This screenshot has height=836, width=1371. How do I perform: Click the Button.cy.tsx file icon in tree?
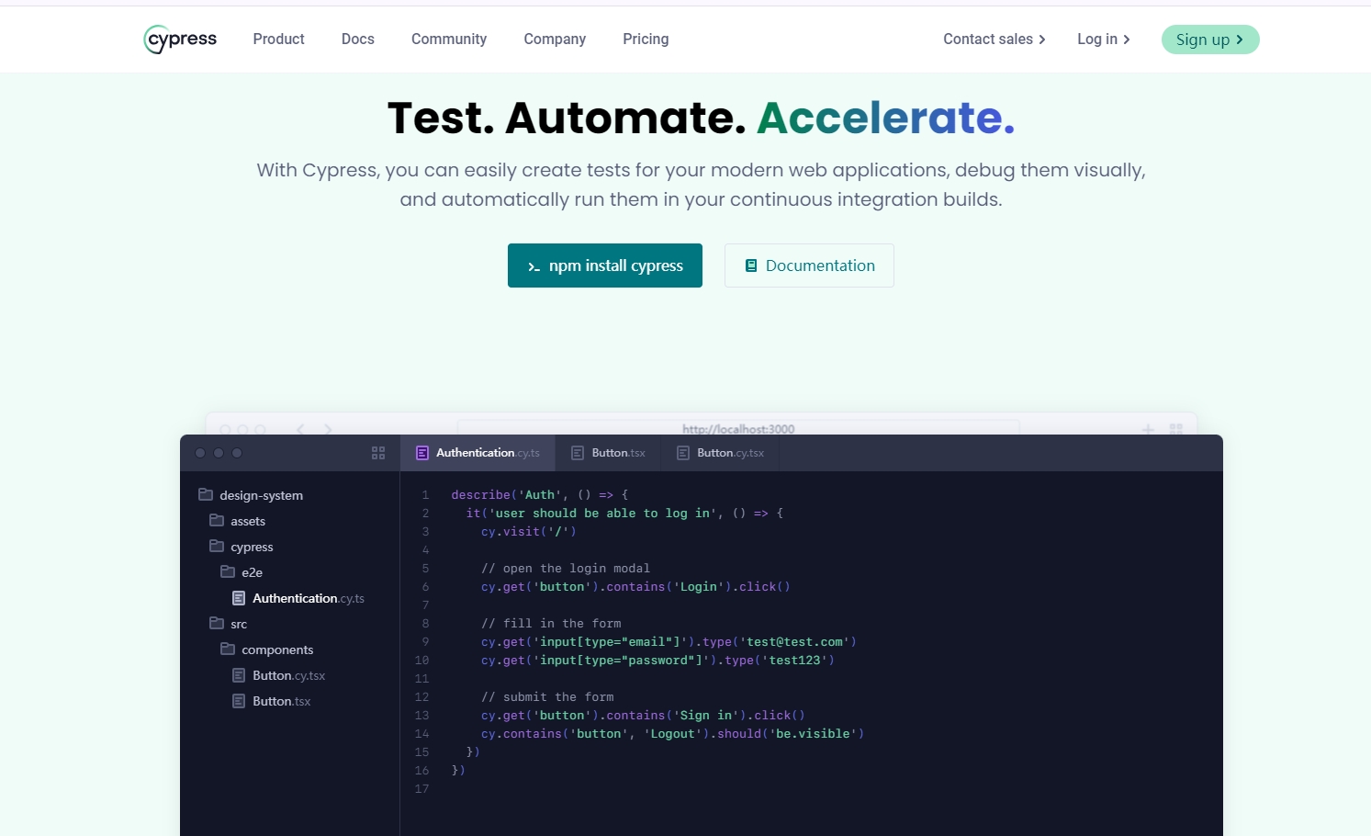pyautogui.click(x=239, y=675)
